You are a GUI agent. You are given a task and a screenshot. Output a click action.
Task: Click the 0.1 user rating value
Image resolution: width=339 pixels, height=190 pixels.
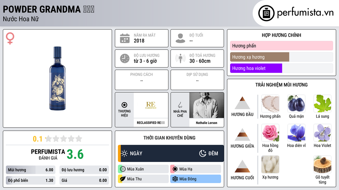click(37, 139)
